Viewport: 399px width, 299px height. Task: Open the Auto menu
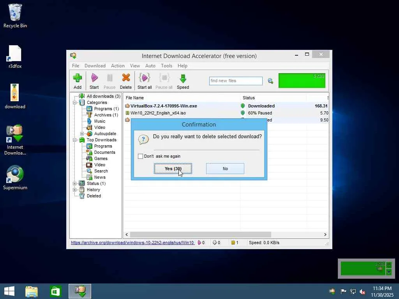[x=150, y=65]
